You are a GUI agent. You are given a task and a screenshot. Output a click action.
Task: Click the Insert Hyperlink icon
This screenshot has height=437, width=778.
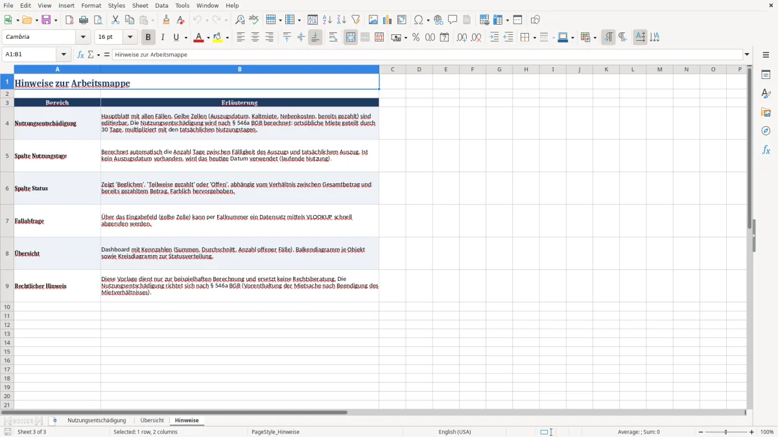click(x=438, y=20)
